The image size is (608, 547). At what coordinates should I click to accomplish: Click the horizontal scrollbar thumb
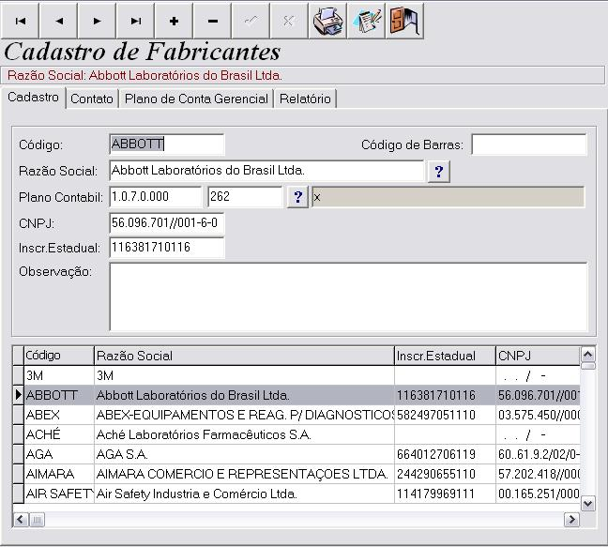(37, 520)
